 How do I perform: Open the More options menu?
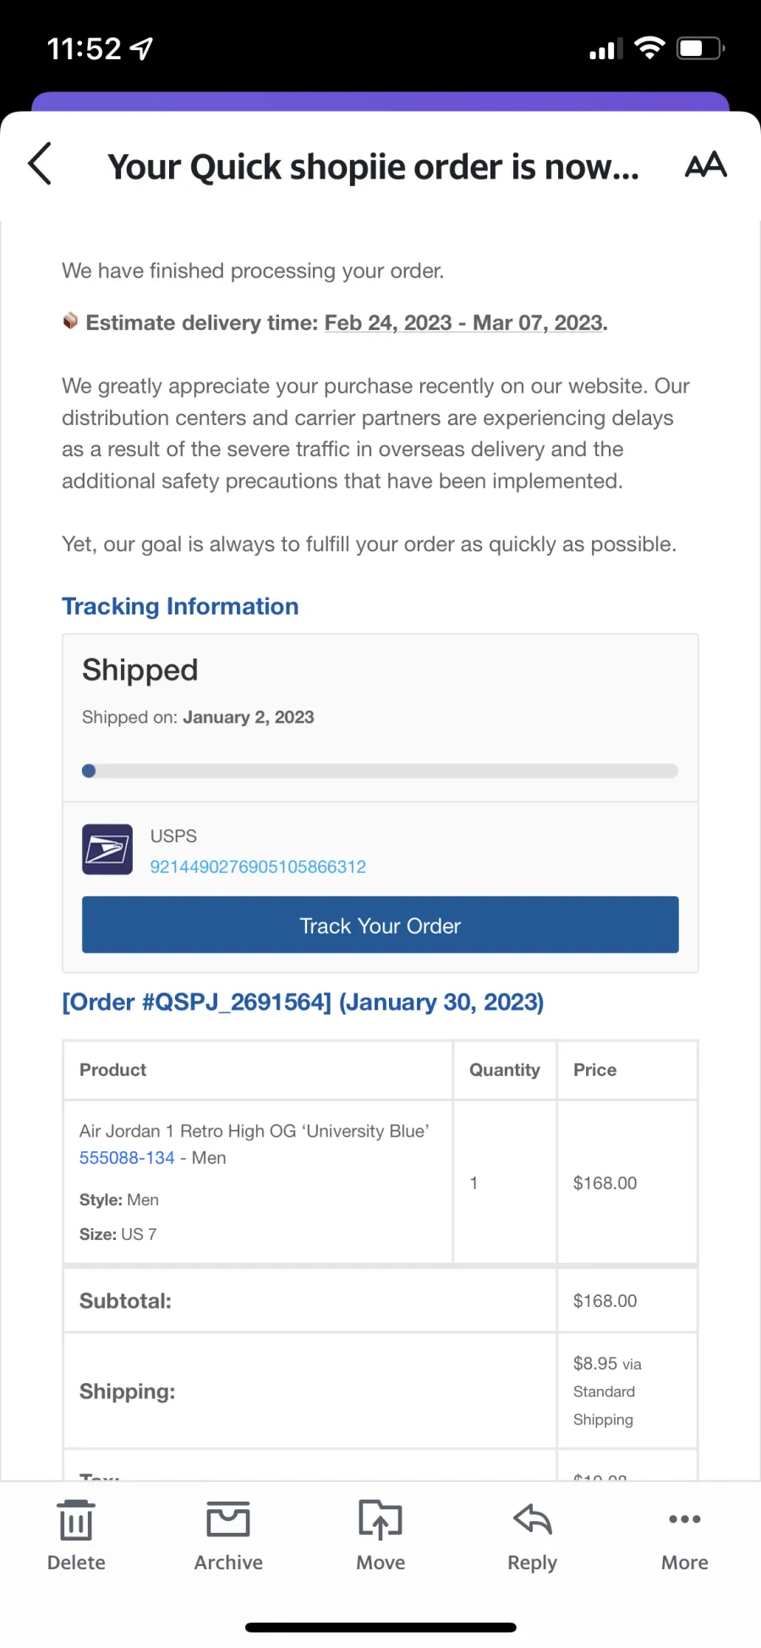(x=685, y=1536)
